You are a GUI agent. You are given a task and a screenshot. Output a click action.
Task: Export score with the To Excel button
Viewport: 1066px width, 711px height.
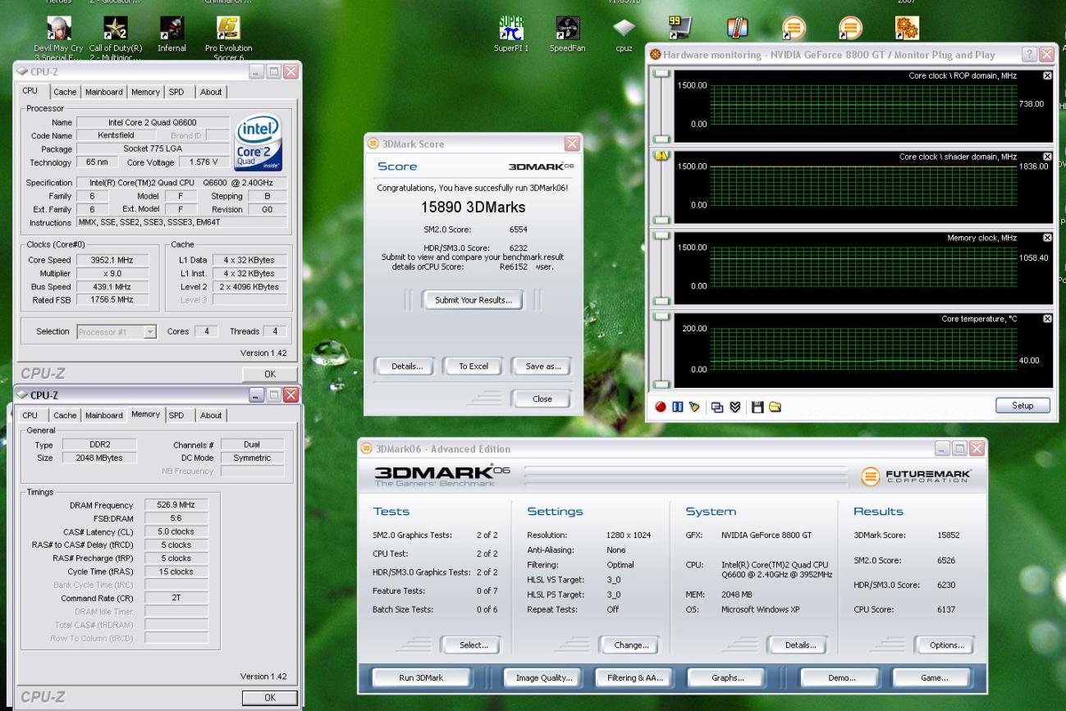click(x=474, y=367)
